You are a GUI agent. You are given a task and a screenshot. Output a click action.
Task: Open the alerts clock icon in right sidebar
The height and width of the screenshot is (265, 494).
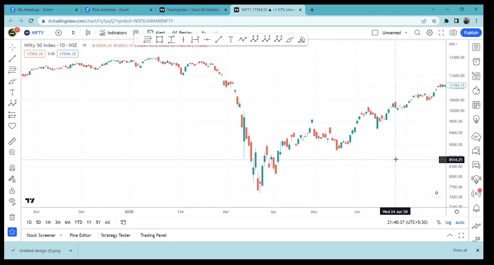tap(476, 61)
